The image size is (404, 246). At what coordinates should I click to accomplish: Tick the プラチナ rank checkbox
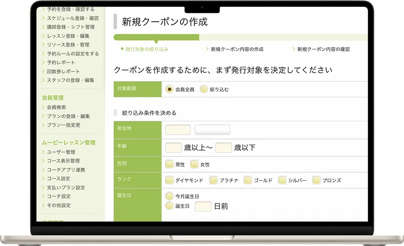(x=213, y=180)
